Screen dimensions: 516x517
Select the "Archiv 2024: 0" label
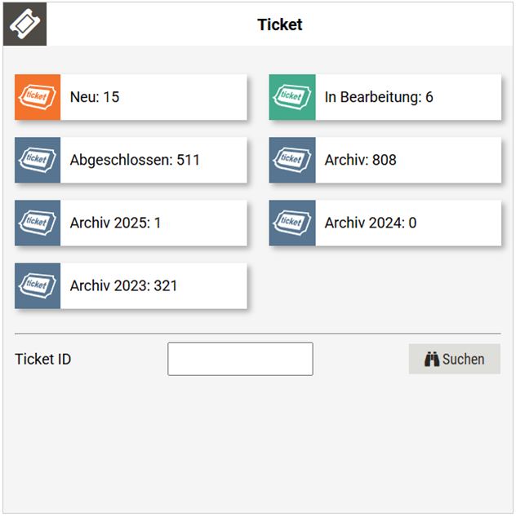(370, 223)
